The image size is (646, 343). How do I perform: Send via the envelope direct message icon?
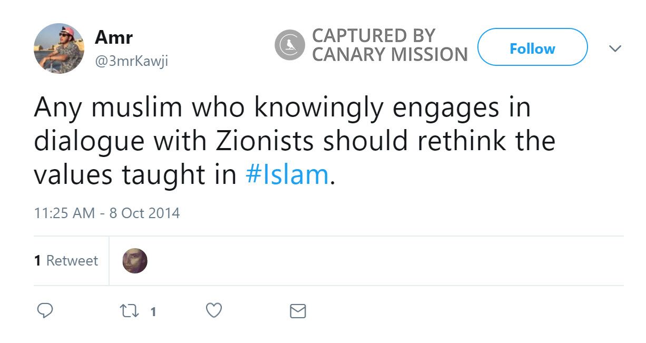click(x=298, y=311)
